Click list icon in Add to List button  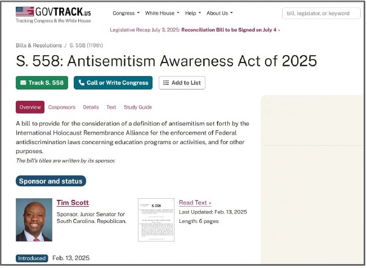pyautogui.click(x=166, y=83)
